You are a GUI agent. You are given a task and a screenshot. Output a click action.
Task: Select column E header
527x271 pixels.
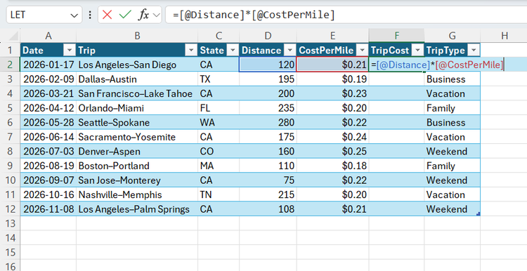[x=332, y=36]
